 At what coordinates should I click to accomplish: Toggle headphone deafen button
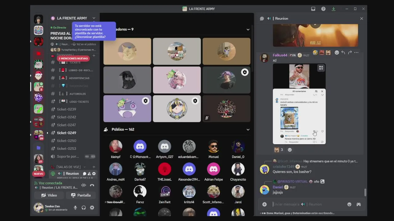[x=83, y=208]
